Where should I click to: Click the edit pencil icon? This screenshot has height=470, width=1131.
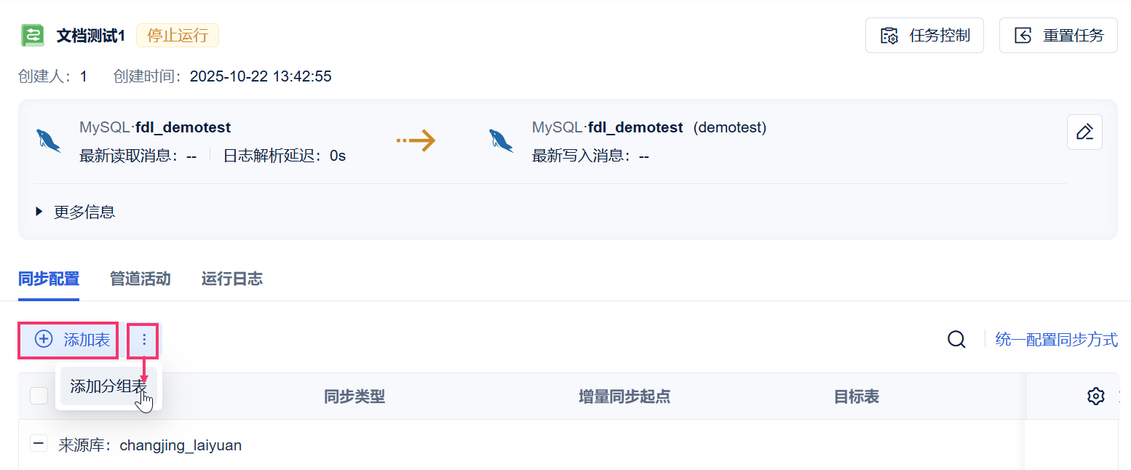[x=1084, y=132]
